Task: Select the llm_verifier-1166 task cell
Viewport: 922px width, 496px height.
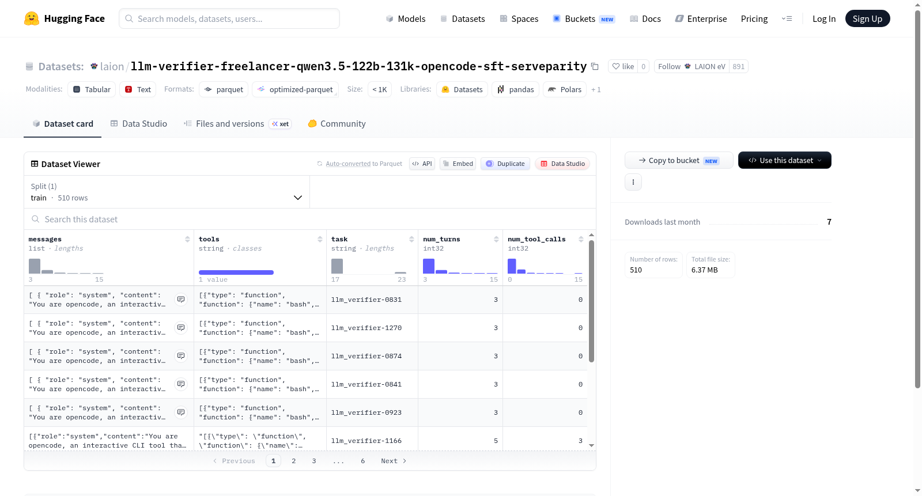Action: 372,441
